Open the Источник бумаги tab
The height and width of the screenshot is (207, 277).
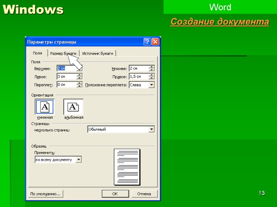(98, 53)
